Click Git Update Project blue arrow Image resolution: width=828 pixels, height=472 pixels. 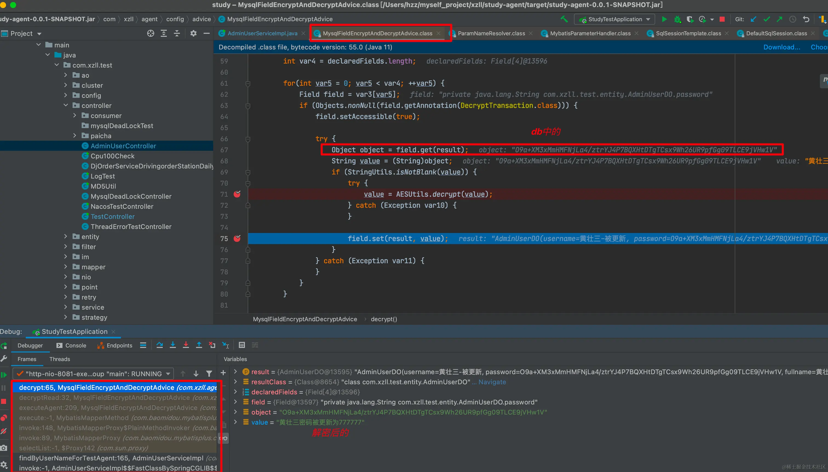(x=754, y=19)
